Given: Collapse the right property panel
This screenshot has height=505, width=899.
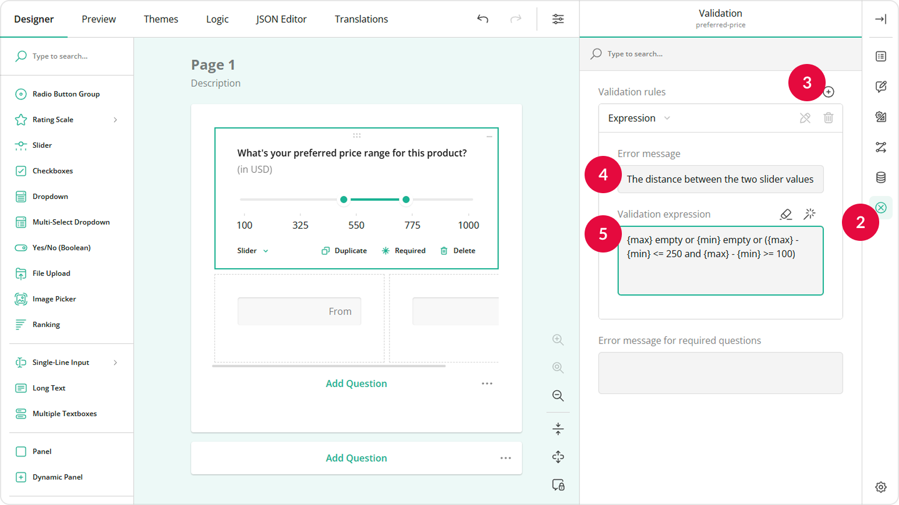Looking at the screenshot, I should (x=880, y=19).
